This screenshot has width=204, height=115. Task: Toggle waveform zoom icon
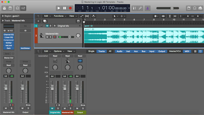click(163, 16)
